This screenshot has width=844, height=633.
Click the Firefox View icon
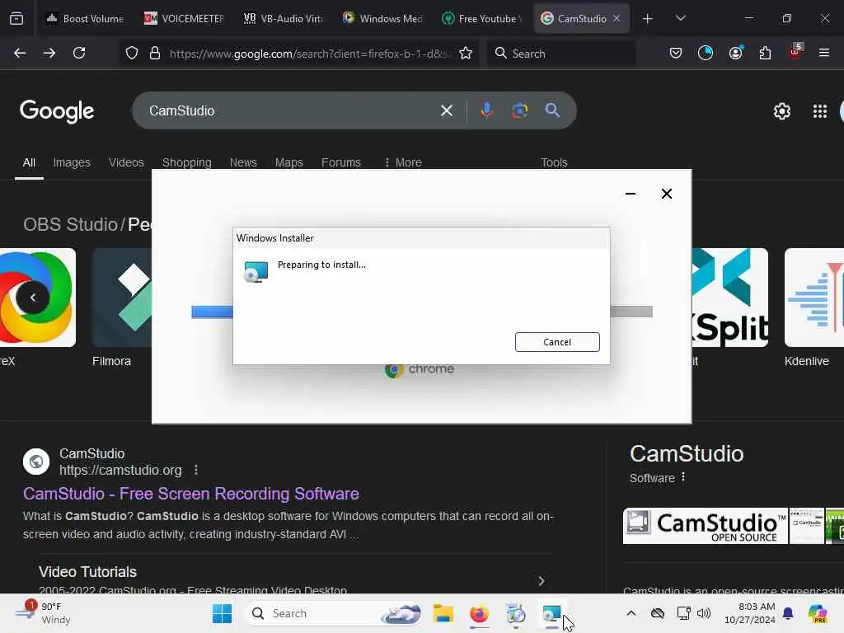(16, 18)
